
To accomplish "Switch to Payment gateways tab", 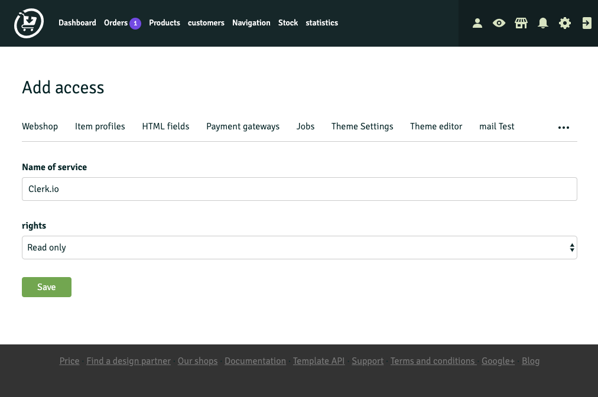I will click(243, 126).
